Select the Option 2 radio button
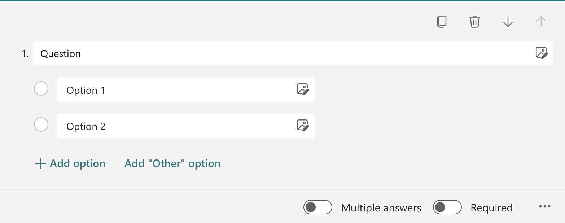This screenshot has height=223, width=565. 41,125
